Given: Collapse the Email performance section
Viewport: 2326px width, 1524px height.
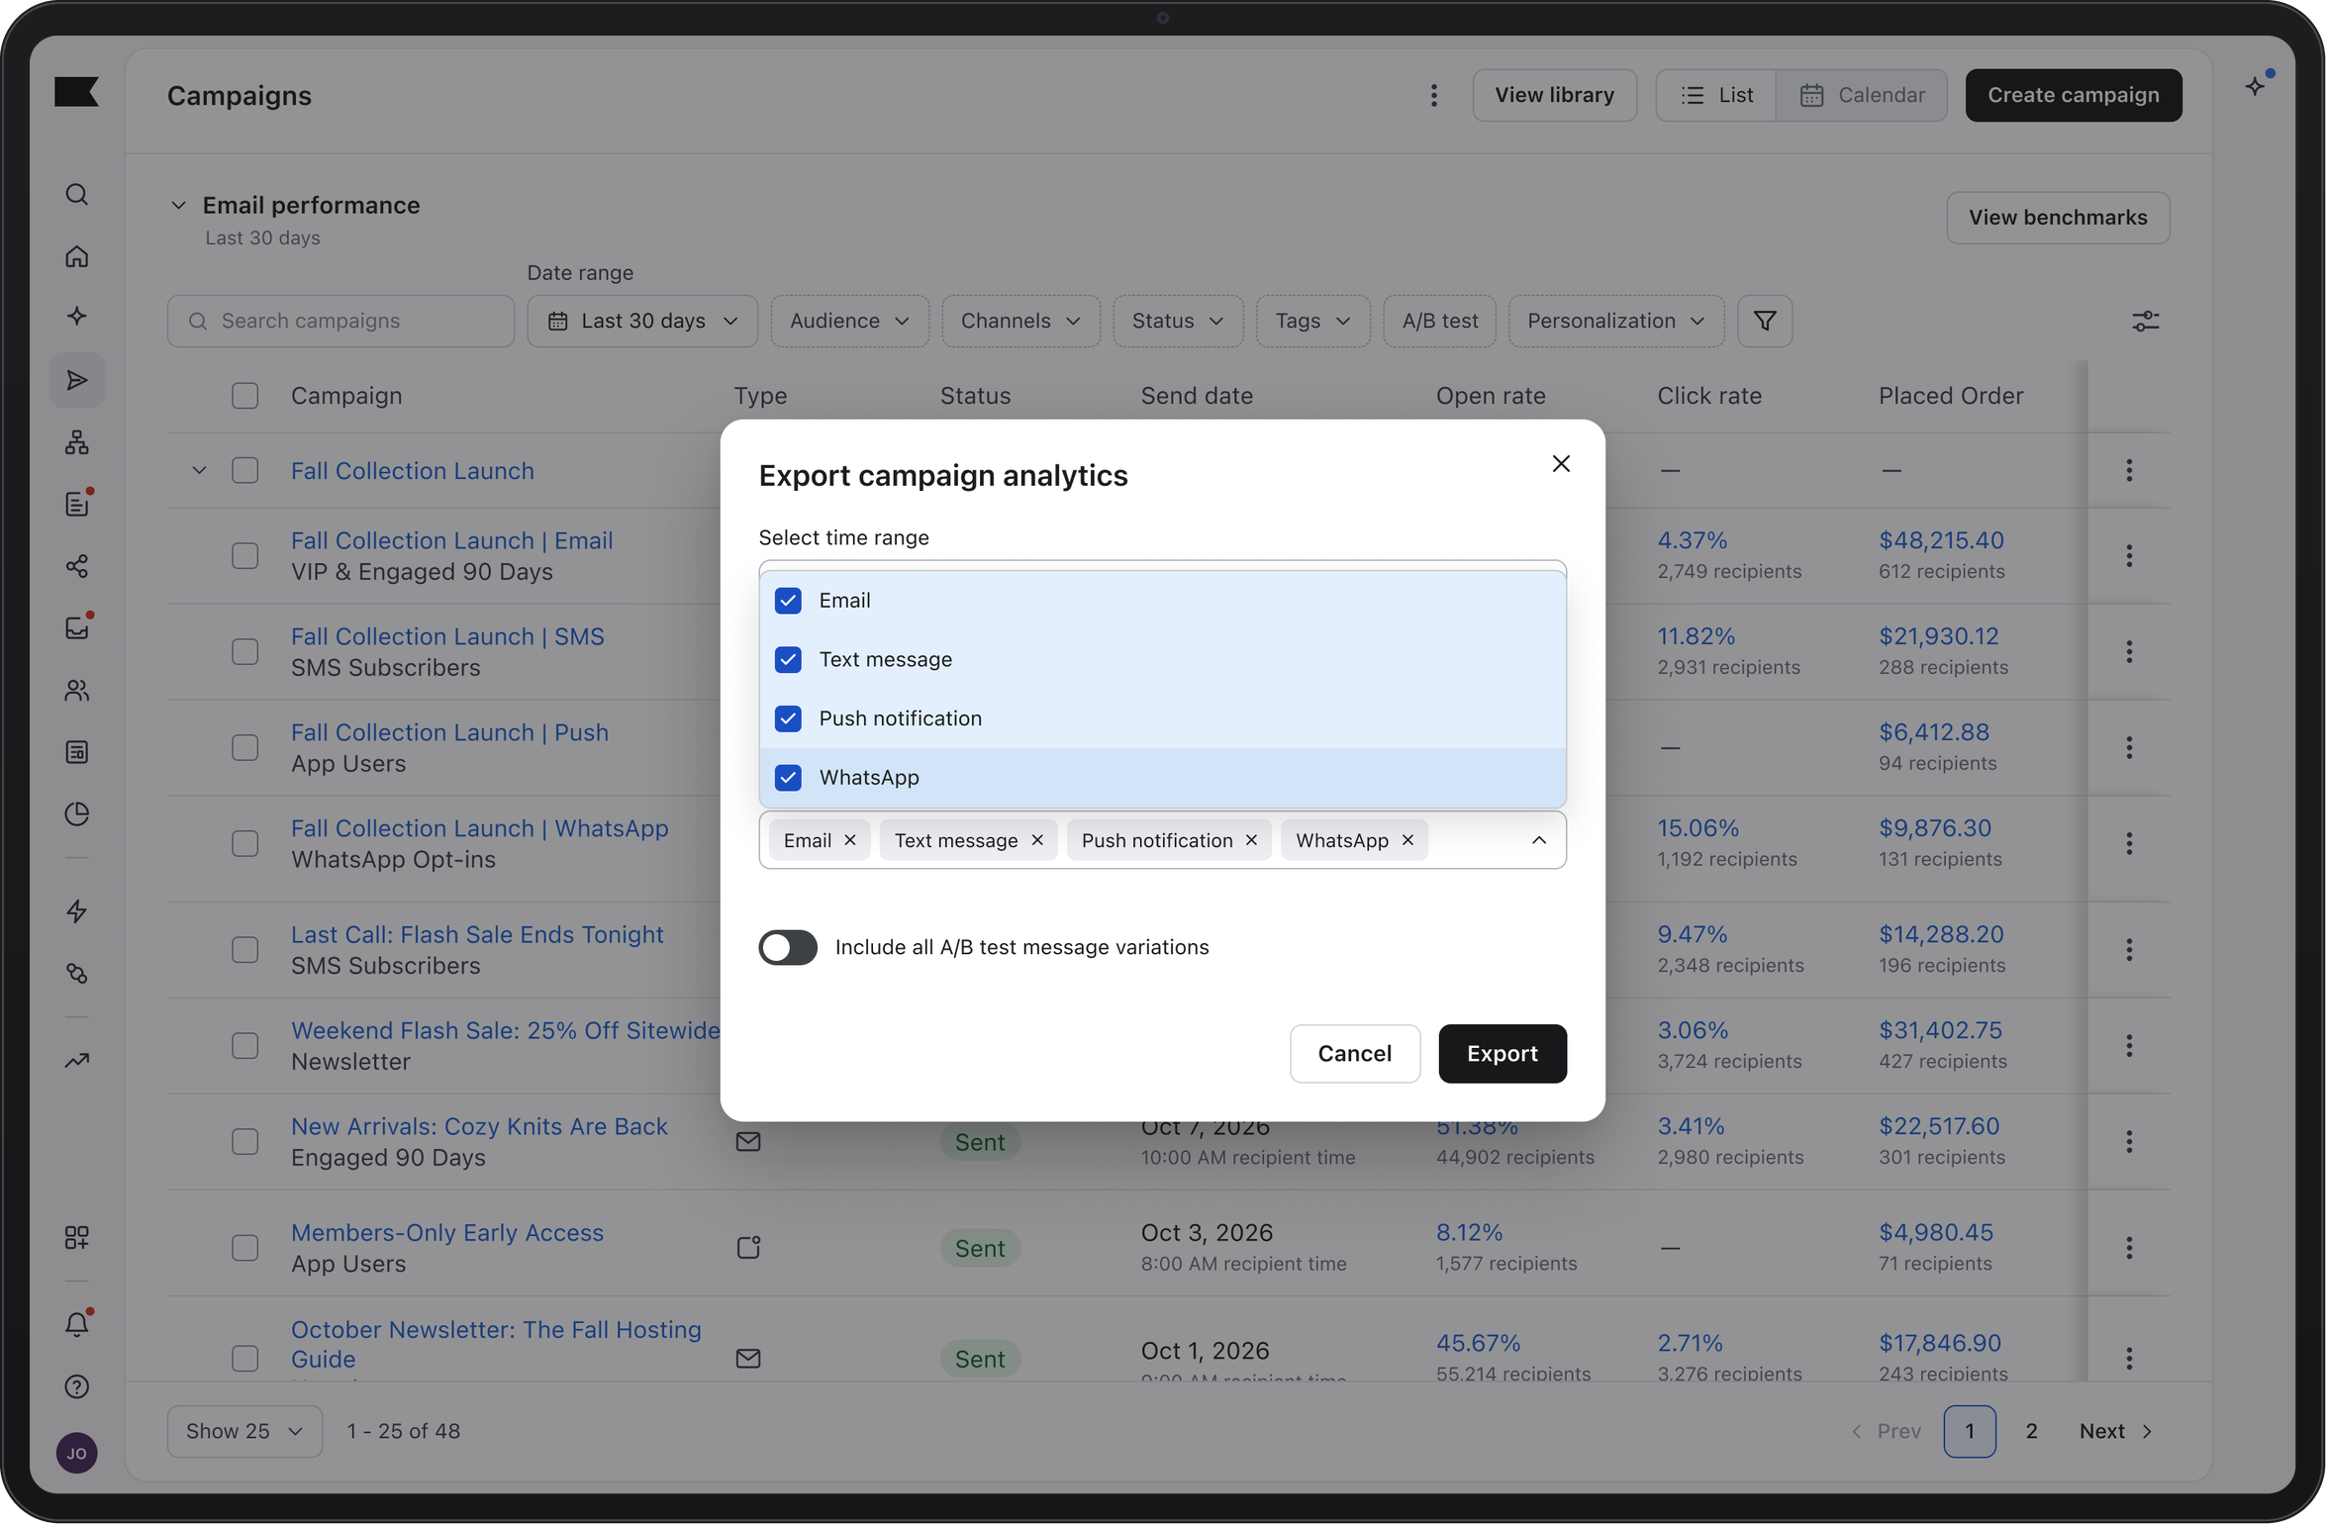Looking at the screenshot, I should click(178, 206).
